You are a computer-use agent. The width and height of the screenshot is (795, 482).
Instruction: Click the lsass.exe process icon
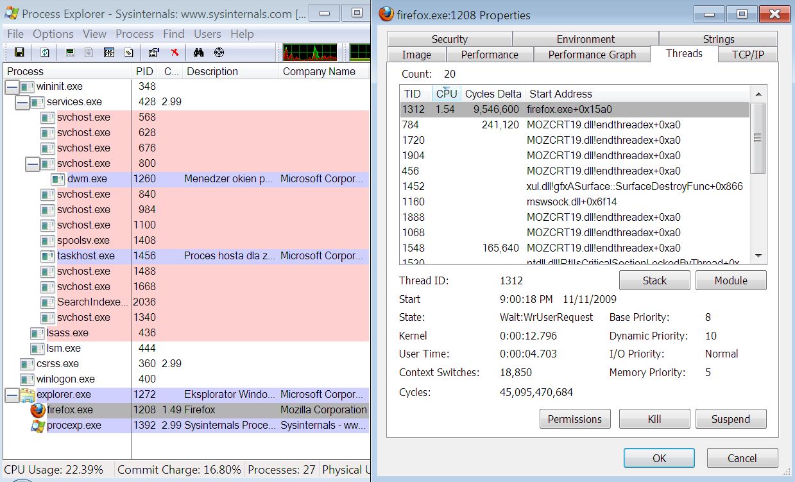click(37, 332)
